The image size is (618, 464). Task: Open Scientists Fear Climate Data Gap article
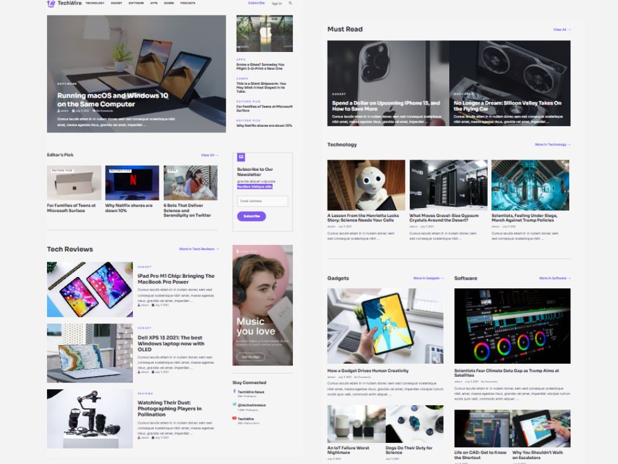pyautogui.click(x=507, y=373)
